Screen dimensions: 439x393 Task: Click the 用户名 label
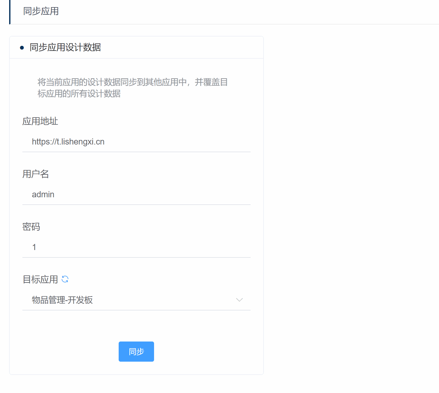pyautogui.click(x=36, y=174)
